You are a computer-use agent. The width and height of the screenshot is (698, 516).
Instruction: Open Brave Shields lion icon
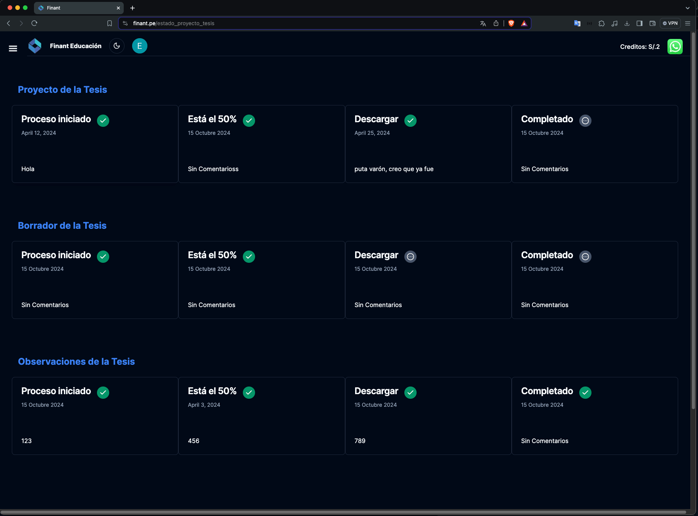[511, 23]
